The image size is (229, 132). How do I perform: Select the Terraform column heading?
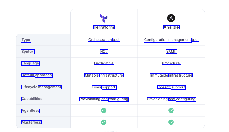104,27
